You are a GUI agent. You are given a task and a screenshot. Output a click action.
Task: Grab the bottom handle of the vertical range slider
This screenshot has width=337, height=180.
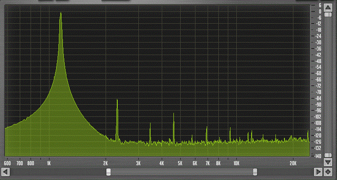coord(328,155)
